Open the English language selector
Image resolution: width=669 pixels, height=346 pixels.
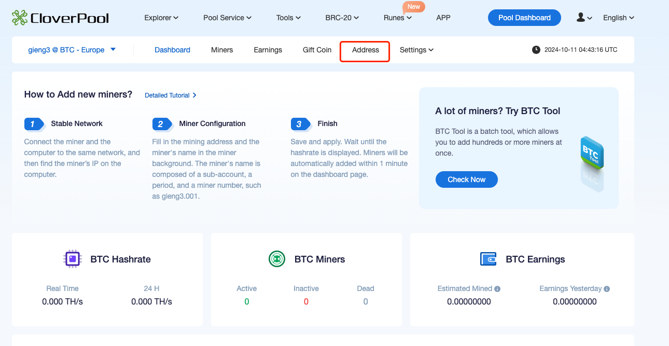[x=618, y=17]
